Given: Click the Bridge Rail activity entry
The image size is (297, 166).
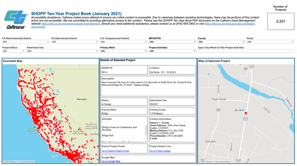Looking at the screenshot, I should pos(108,135).
